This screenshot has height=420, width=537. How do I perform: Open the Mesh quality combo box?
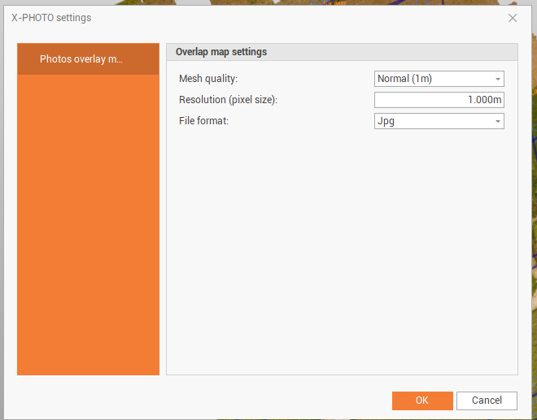[433, 79]
